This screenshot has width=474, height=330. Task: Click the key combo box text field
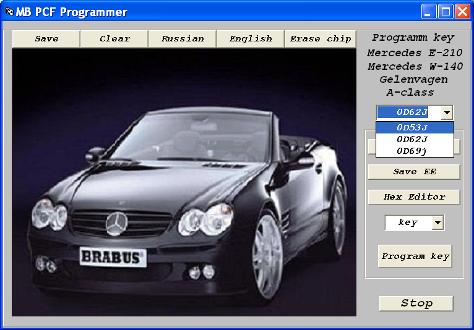(408, 223)
